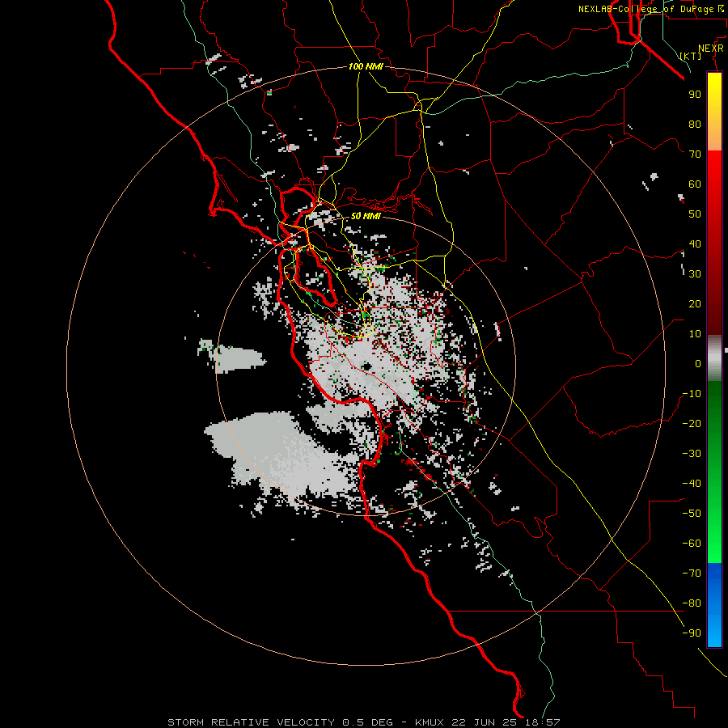Click the 40 value on velocity scale
The width and height of the screenshot is (728, 728).
point(695,243)
